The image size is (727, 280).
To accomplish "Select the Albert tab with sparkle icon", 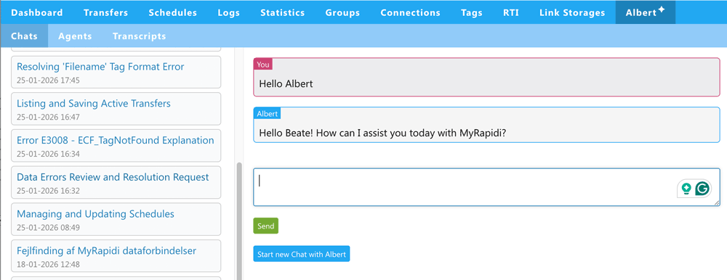I will click(x=646, y=12).
